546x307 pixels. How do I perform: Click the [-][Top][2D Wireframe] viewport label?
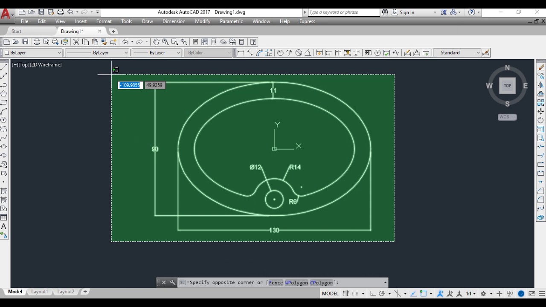click(37, 65)
